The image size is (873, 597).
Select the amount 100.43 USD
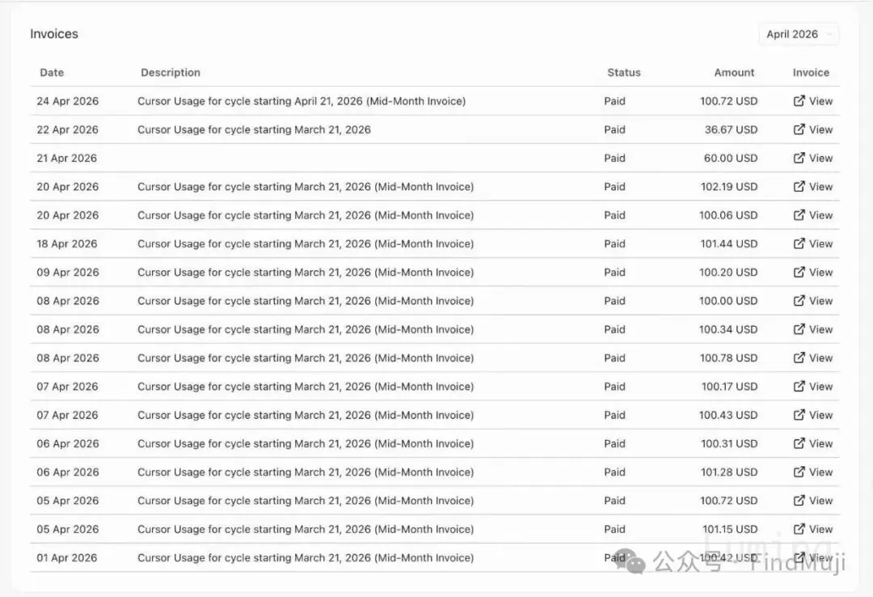pos(728,415)
